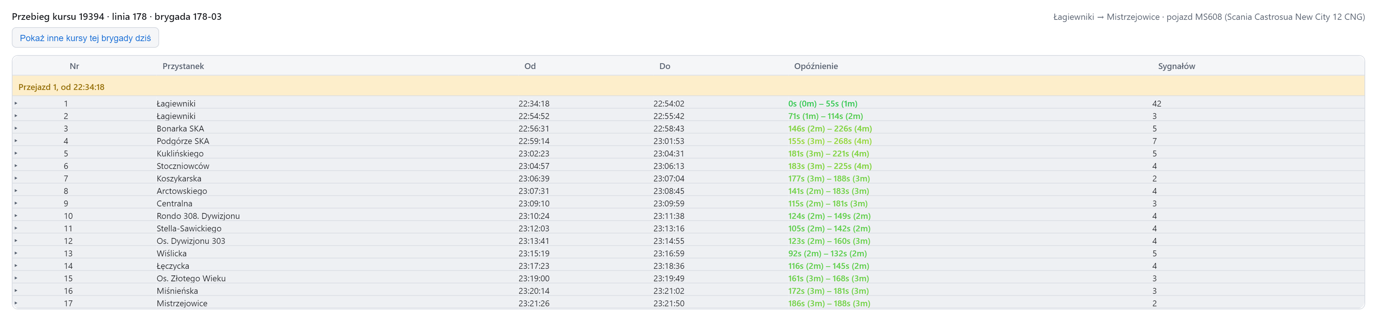Open other trips of this brigade today

coord(85,38)
